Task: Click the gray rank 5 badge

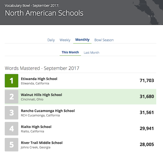Action: click(x=11, y=145)
